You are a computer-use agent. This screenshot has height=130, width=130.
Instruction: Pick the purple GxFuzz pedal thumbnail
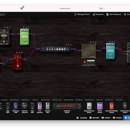pyautogui.click(x=100, y=106)
